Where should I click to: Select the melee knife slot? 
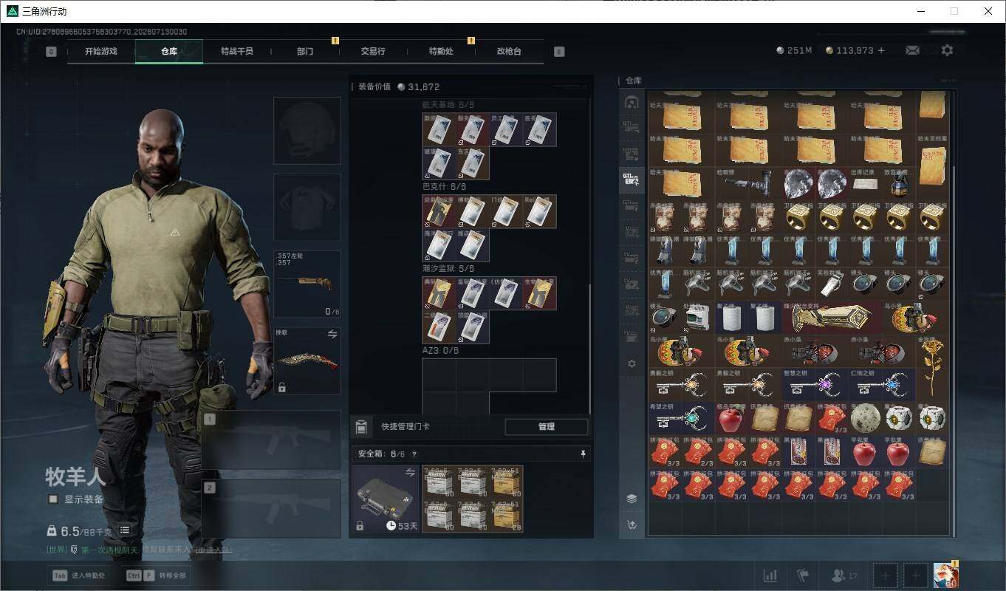click(x=307, y=361)
